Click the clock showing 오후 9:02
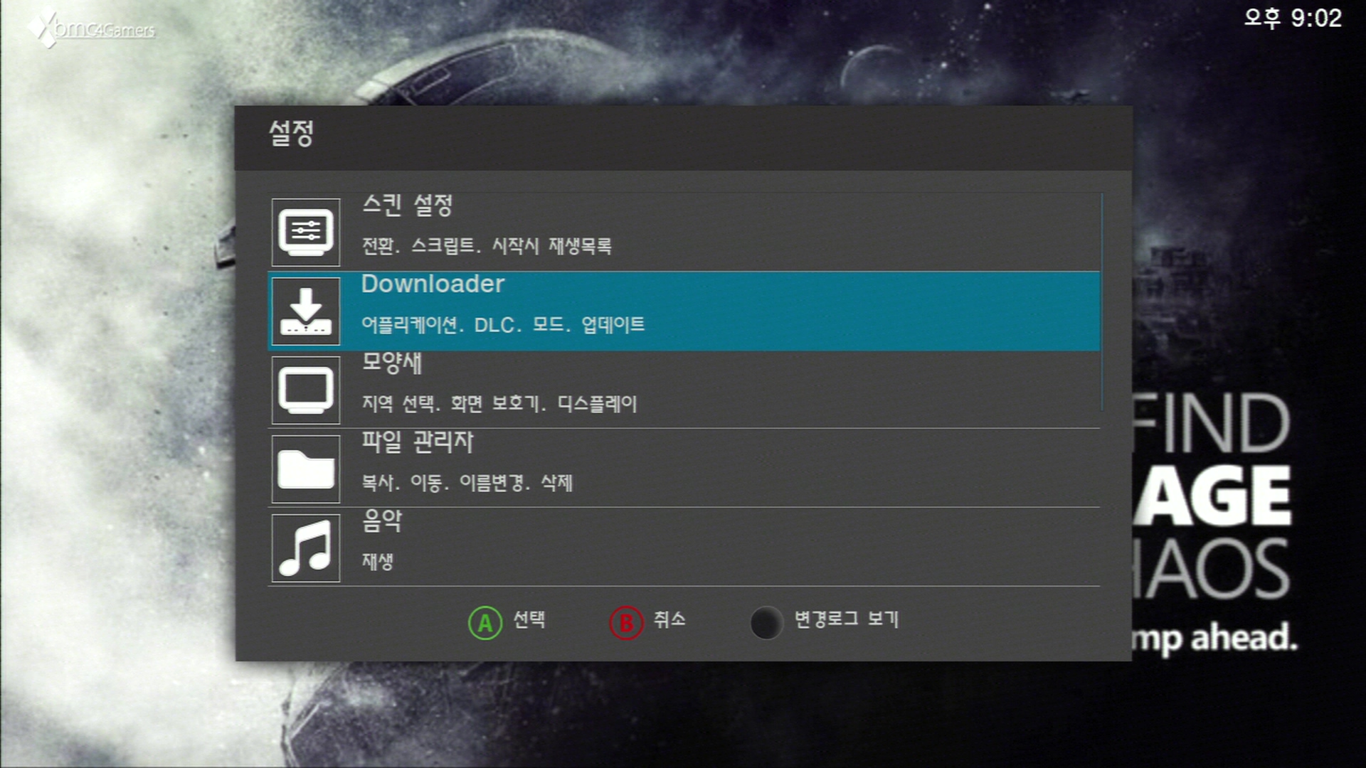 coord(1293,18)
